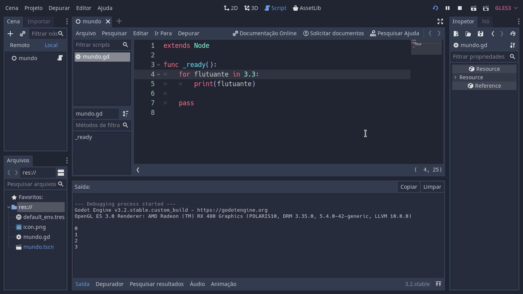Clear the output log with Limpar

pyautogui.click(x=432, y=187)
